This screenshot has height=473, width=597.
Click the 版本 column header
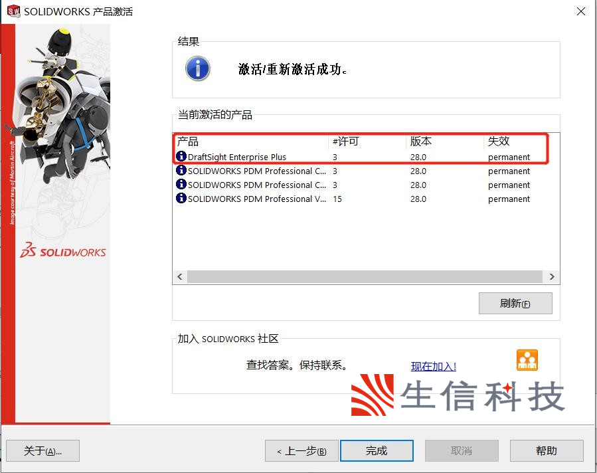point(445,142)
